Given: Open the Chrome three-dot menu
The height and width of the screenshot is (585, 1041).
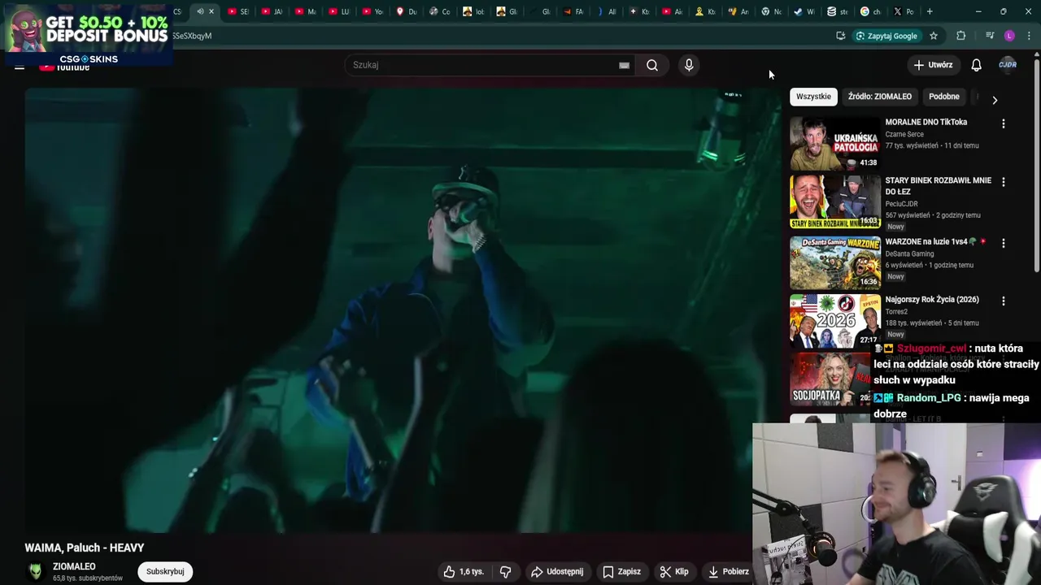Looking at the screenshot, I should click(x=1030, y=36).
